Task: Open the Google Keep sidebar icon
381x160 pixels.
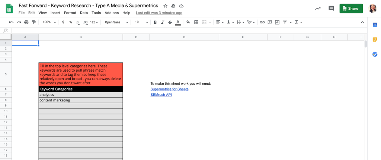Action: point(375,39)
